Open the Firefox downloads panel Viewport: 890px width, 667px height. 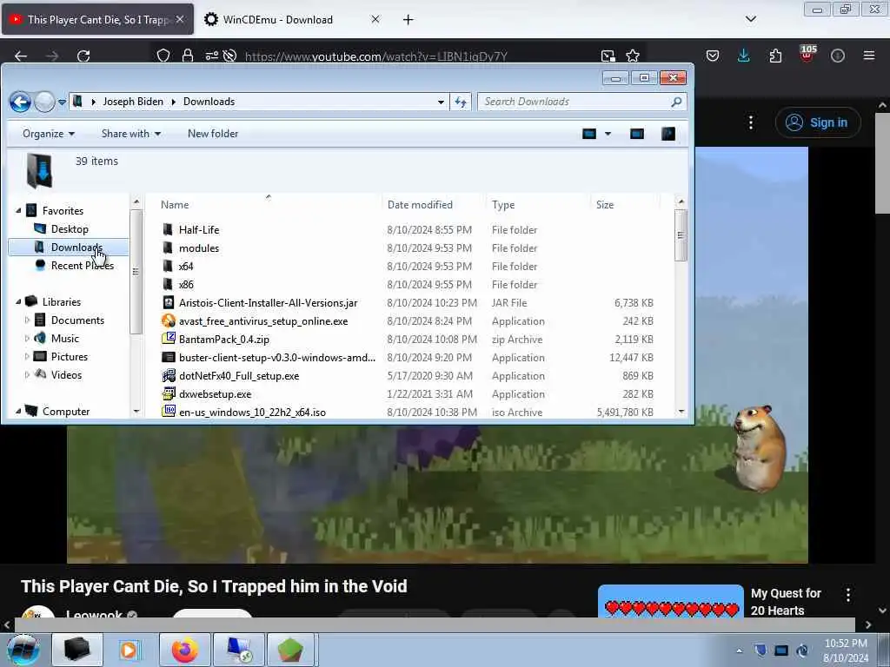click(x=744, y=56)
